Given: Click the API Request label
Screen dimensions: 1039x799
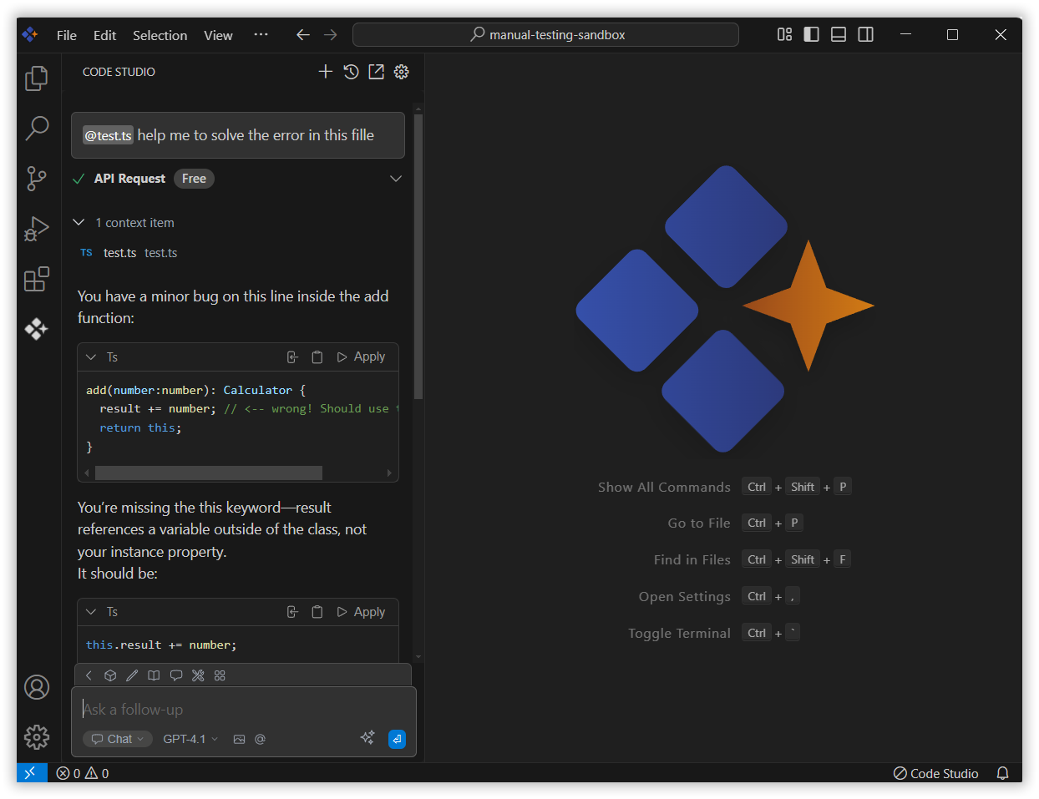Looking at the screenshot, I should (x=129, y=179).
